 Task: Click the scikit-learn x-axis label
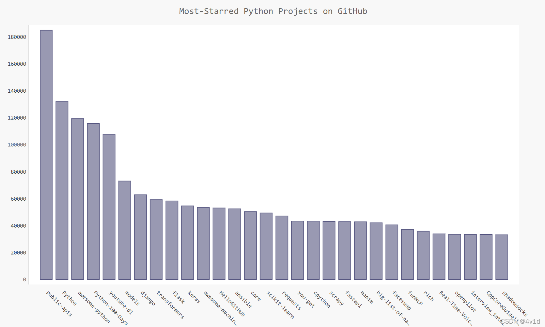pos(280,305)
